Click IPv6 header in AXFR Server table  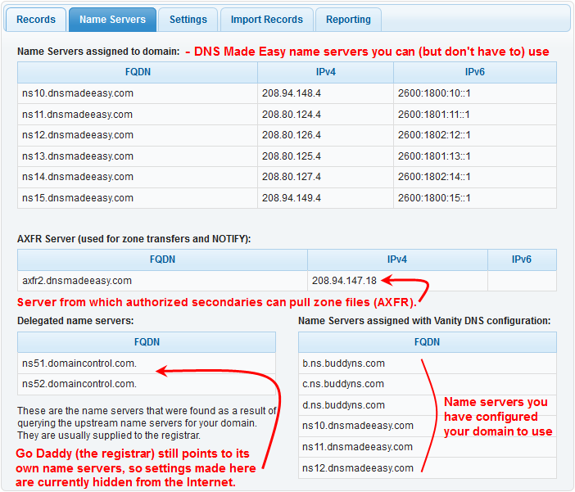[522, 260]
